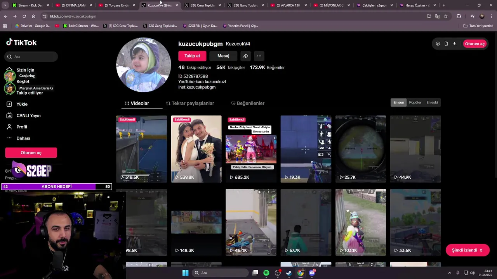Click the TikTok logo
The width and height of the screenshot is (497, 279).
pyautogui.click(x=21, y=43)
